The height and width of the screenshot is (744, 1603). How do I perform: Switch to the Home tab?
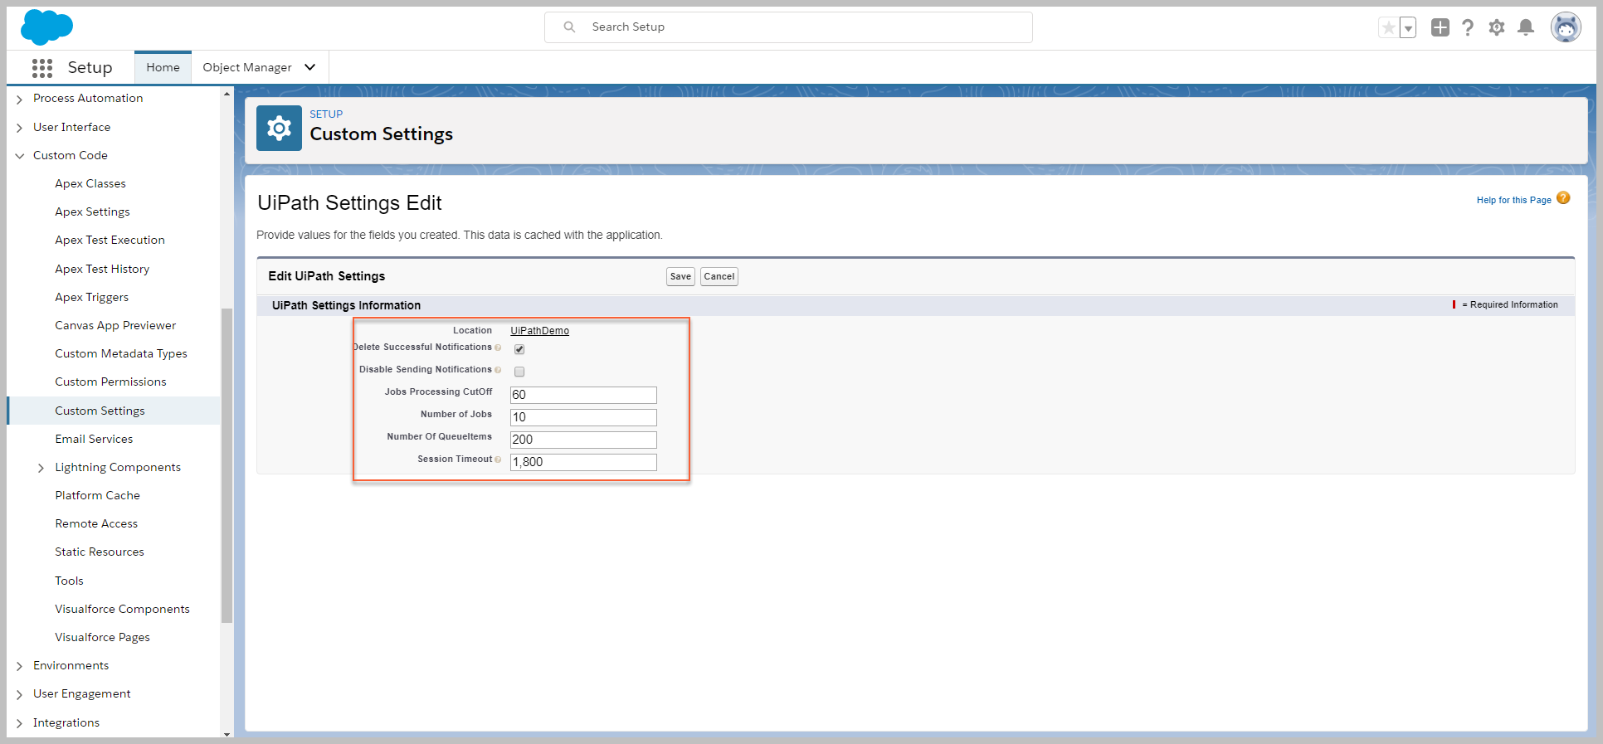[x=163, y=67]
